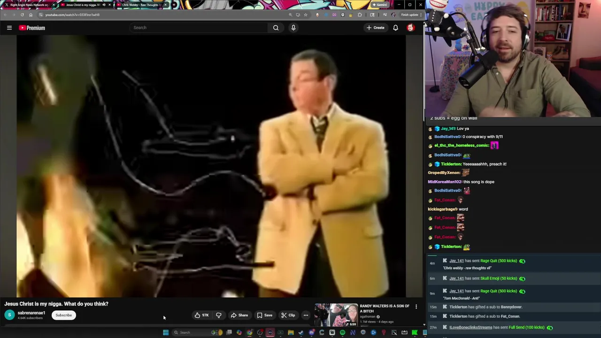Save the video to a playlist
Image resolution: width=601 pixels, height=338 pixels.
(x=264, y=315)
